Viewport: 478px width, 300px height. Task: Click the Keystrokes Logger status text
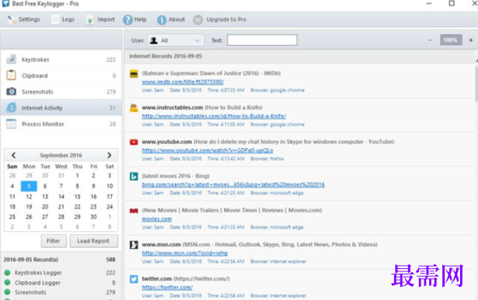coord(38,273)
